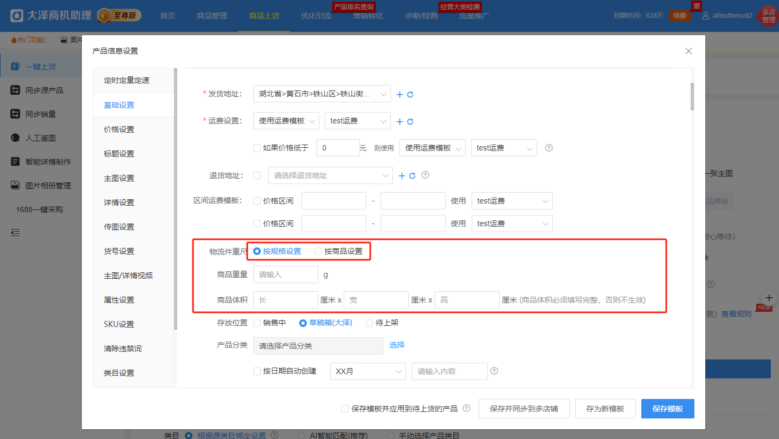The image size is (779, 439).
Task: Collapse the left sidebar menu icon
Action: coord(15,233)
